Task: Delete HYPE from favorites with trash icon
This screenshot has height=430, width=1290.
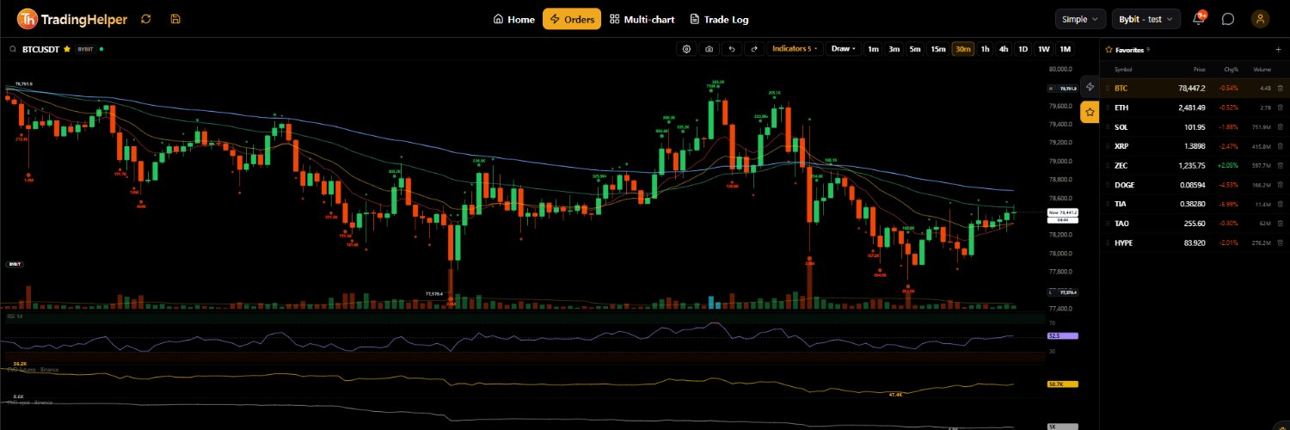Action: click(1280, 243)
